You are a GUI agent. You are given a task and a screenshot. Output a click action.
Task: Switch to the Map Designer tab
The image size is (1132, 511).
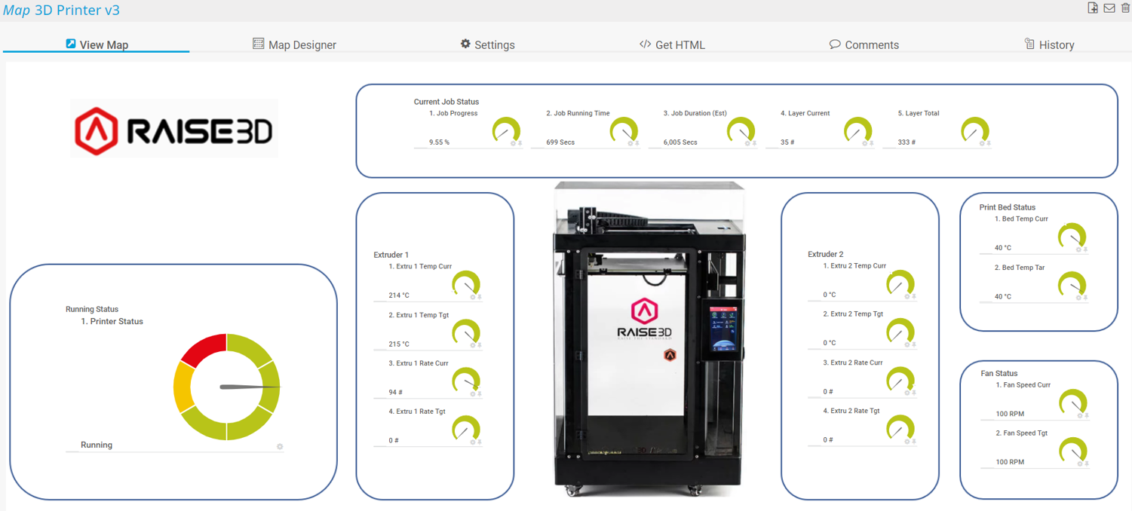click(294, 44)
